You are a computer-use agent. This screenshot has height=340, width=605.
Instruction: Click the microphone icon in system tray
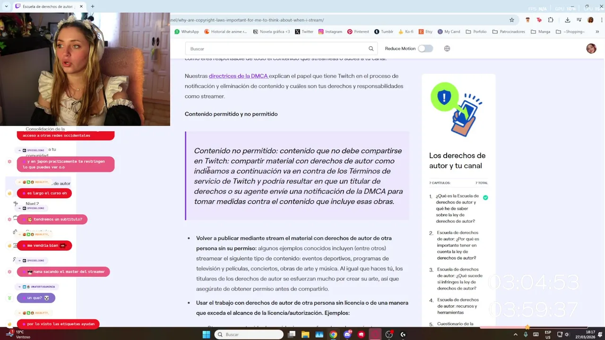[526, 334]
